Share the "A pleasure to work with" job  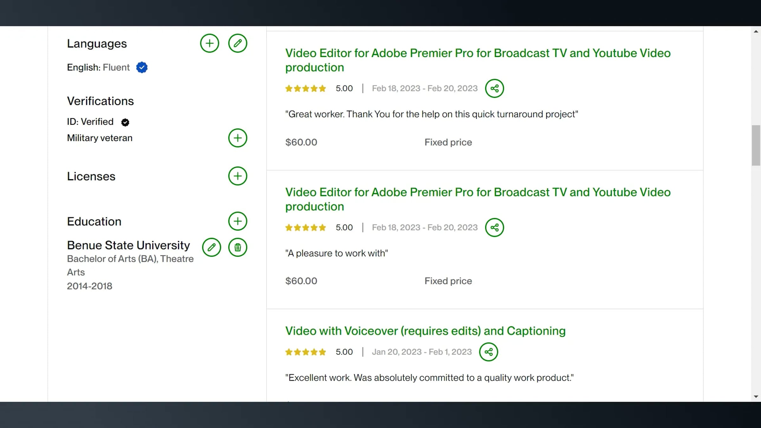click(x=494, y=228)
